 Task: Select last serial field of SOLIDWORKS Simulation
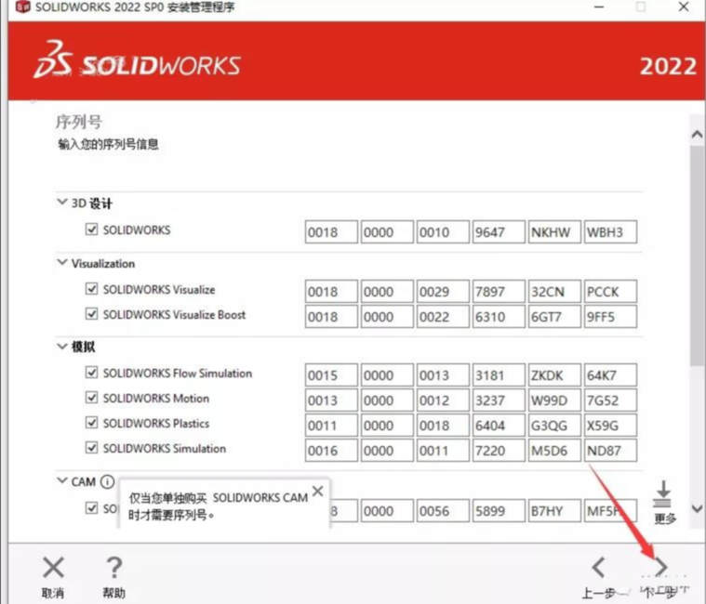pos(610,451)
